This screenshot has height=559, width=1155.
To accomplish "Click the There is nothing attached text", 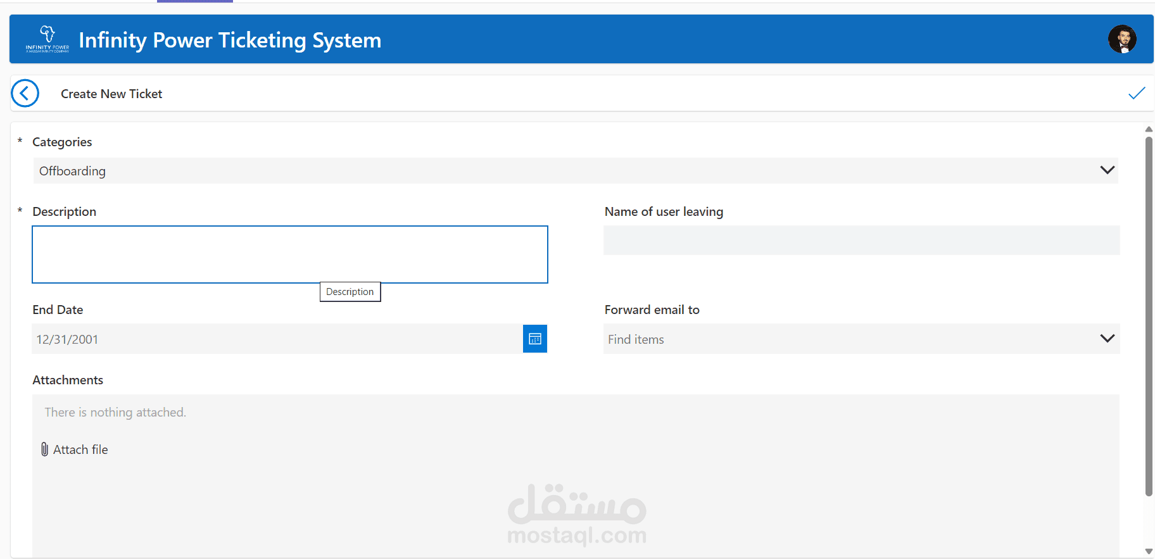I will click(115, 412).
